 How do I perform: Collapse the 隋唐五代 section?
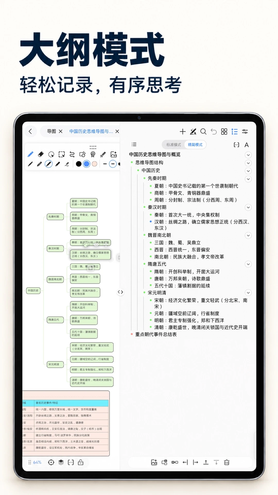point(248,264)
